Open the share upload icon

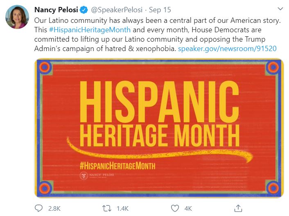[x=238, y=208]
